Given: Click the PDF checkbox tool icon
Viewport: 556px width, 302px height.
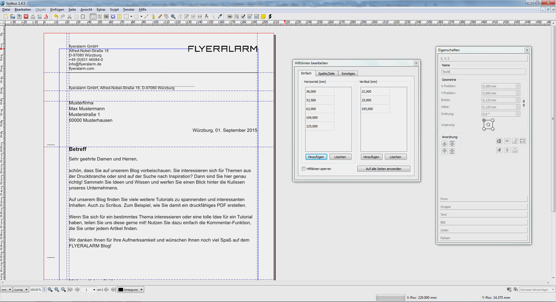Looking at the screenshot, I should coord(243,17).
